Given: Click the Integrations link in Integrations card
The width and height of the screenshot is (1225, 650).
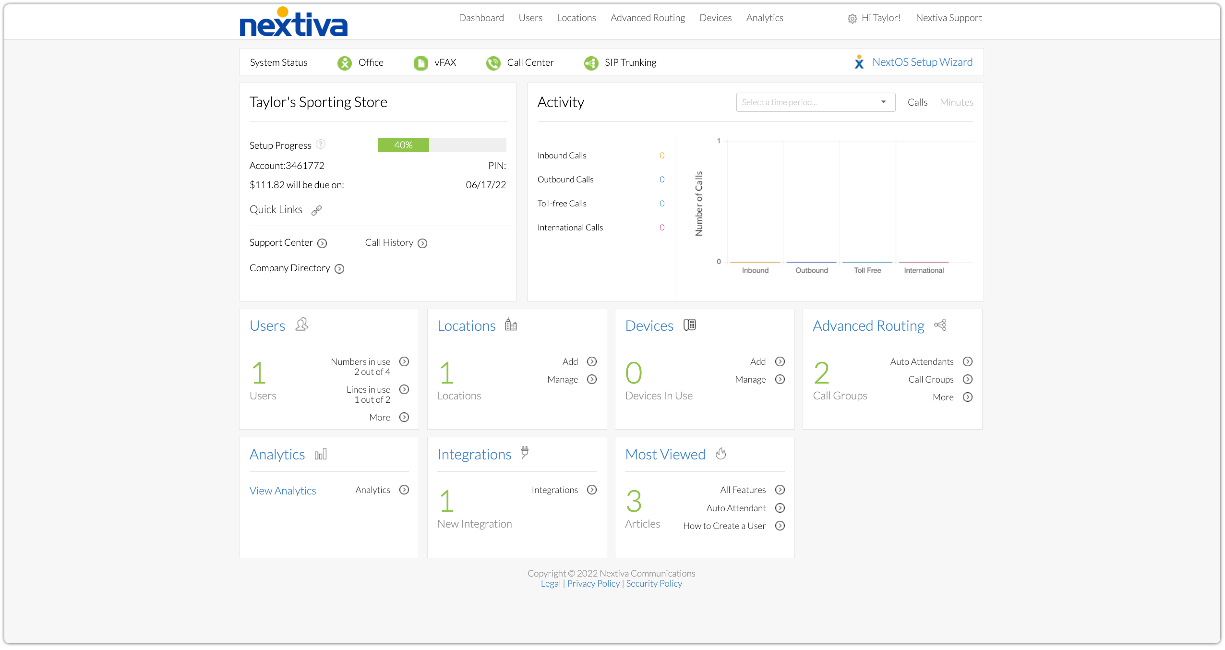Looking at the screenshot, I should click(554, 490).
